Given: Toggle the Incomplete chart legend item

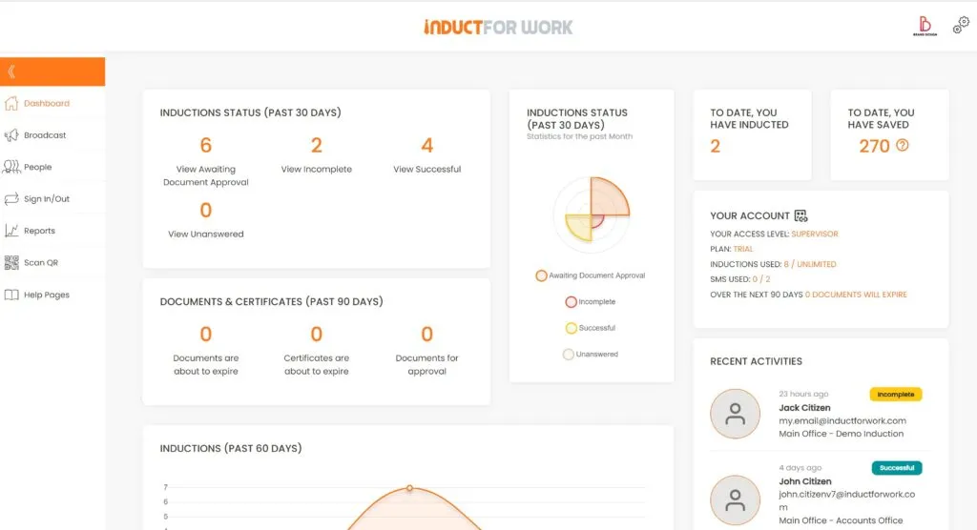Looking at the screenshot, I should pyautogui.click(x=591, y=301).
